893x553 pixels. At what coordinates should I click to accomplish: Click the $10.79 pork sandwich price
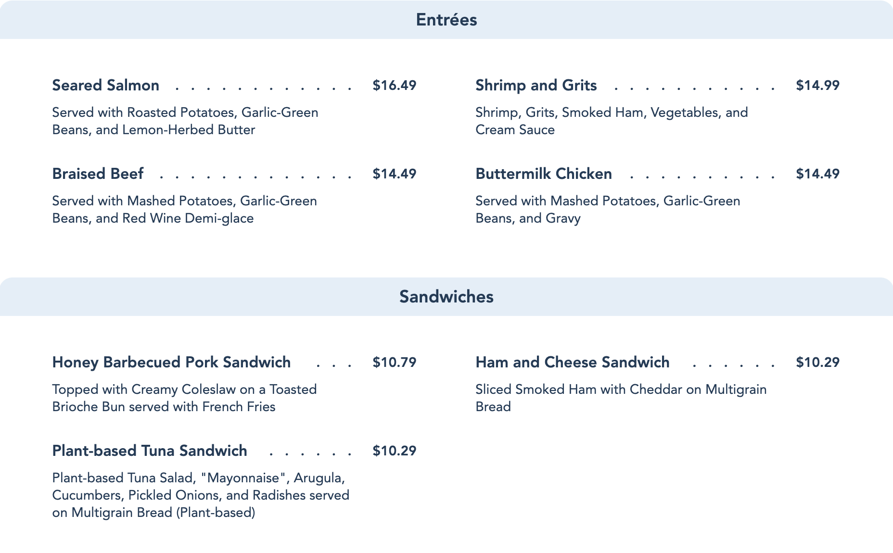[394, 362]
